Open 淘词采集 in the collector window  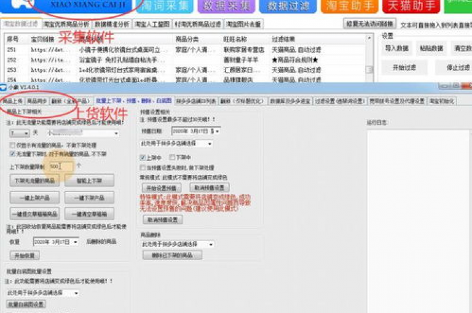click(x=165, y=6)
